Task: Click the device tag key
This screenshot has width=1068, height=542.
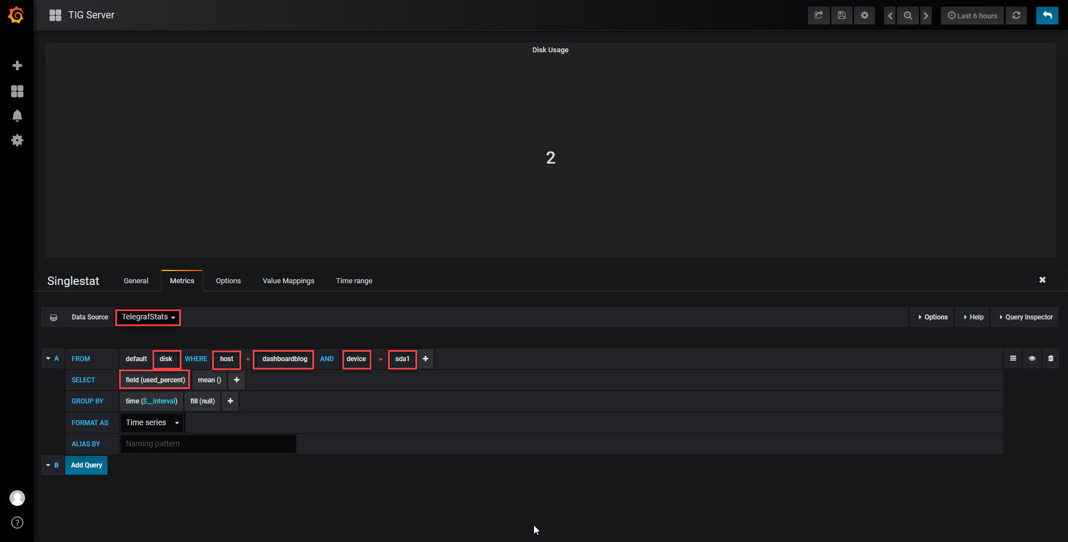Action: pos(356,359)
